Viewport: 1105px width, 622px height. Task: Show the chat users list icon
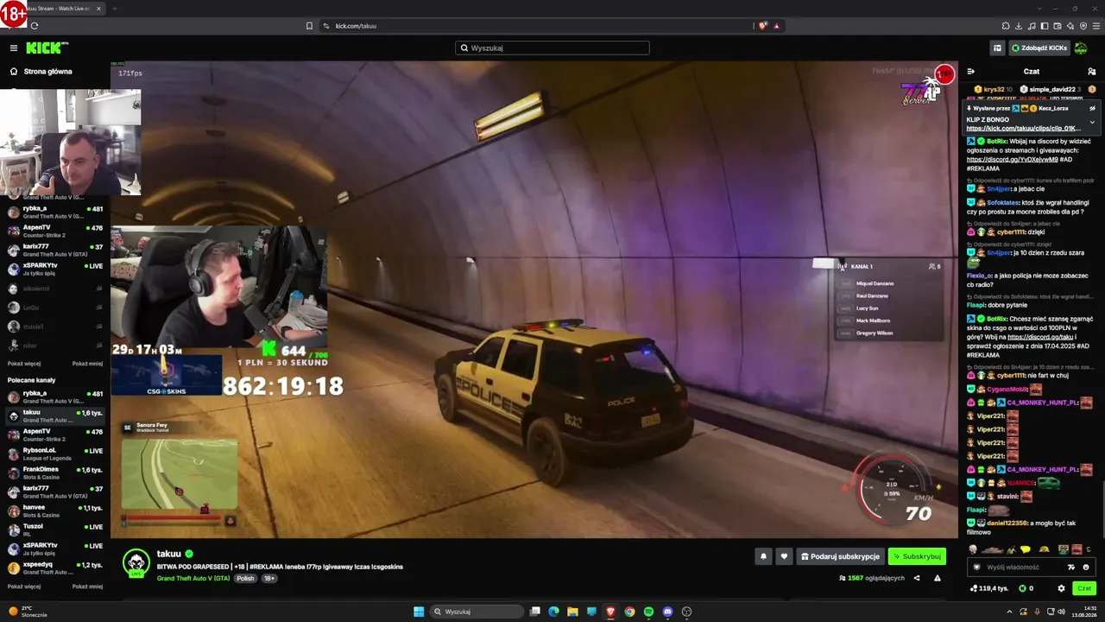[x=1092, y=72]
